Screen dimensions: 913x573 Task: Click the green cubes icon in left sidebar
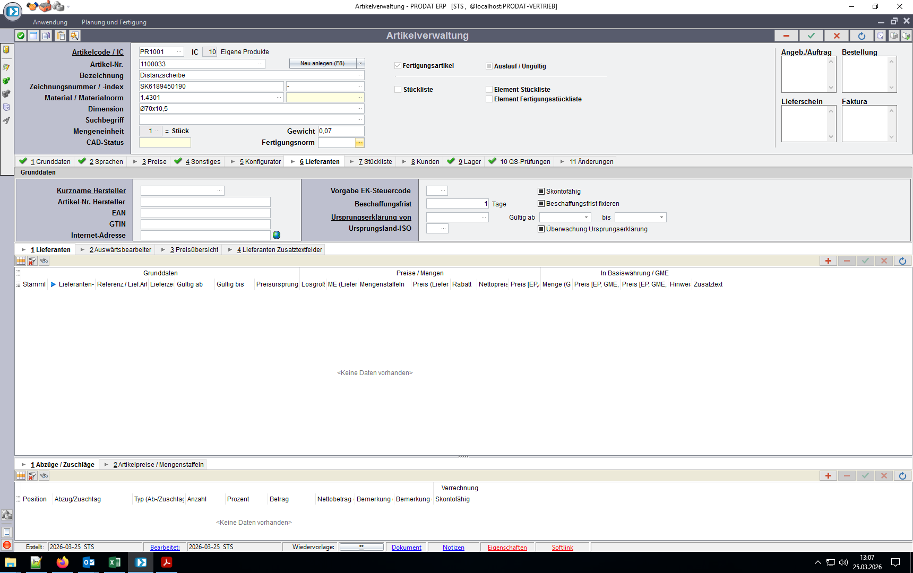coord(6,81)
